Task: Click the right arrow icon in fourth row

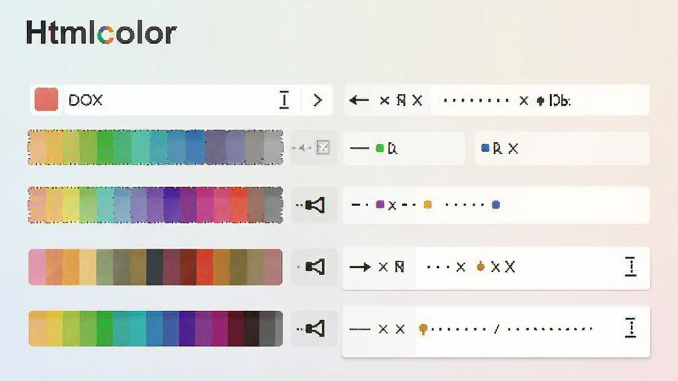Action: (360, 267)
